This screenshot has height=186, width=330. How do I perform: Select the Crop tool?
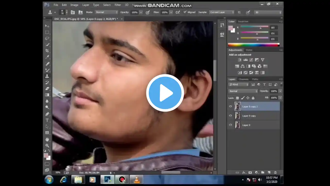click(47, 51)
